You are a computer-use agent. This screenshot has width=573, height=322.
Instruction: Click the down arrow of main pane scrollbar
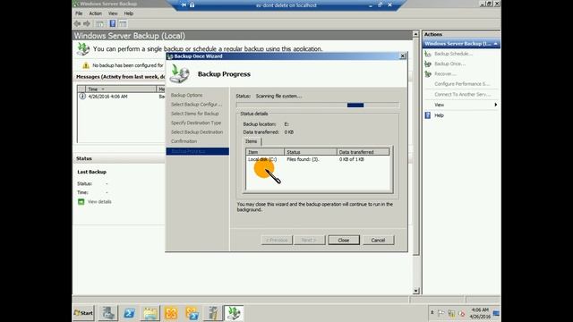[415, 291]
